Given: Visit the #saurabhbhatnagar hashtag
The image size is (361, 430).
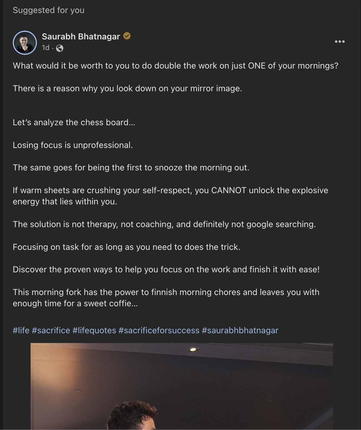Looking at the screenshot, I should (240, 330).
